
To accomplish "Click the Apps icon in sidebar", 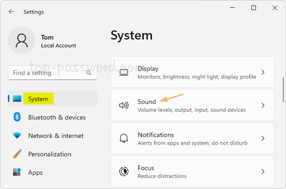I will [x=17, y=172].
